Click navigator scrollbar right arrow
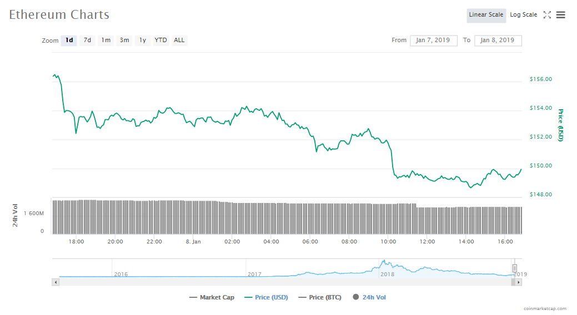 [x=519, y=282]
